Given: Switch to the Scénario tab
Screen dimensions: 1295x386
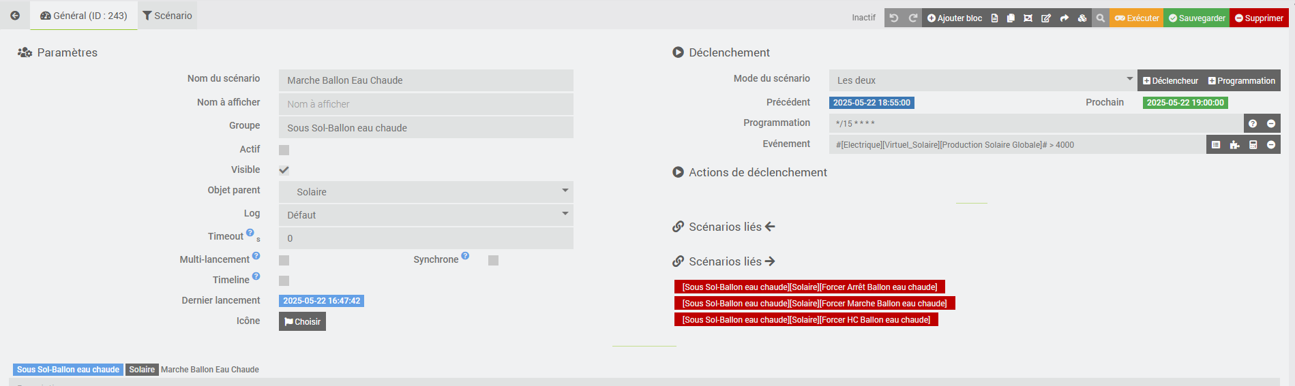Looking at the screenshot, I should [167, 16].
